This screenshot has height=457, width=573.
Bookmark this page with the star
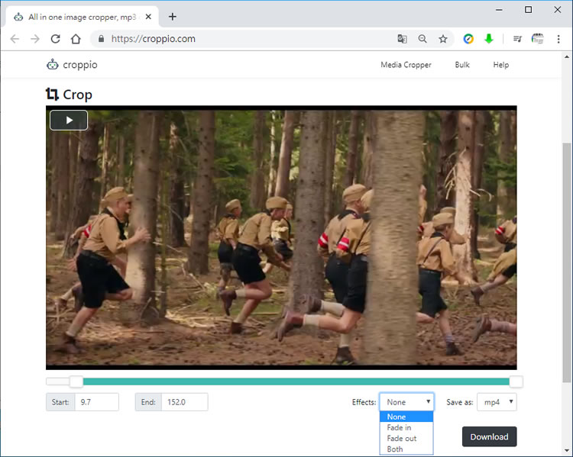[443, 39]
